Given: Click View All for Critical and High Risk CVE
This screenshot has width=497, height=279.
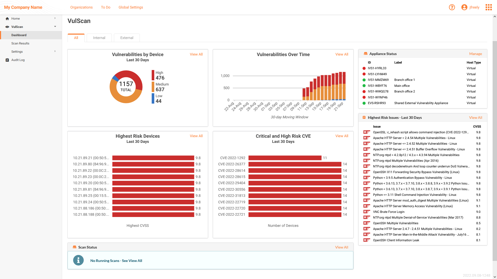Looking at the screenshot, I should point(342,136).
